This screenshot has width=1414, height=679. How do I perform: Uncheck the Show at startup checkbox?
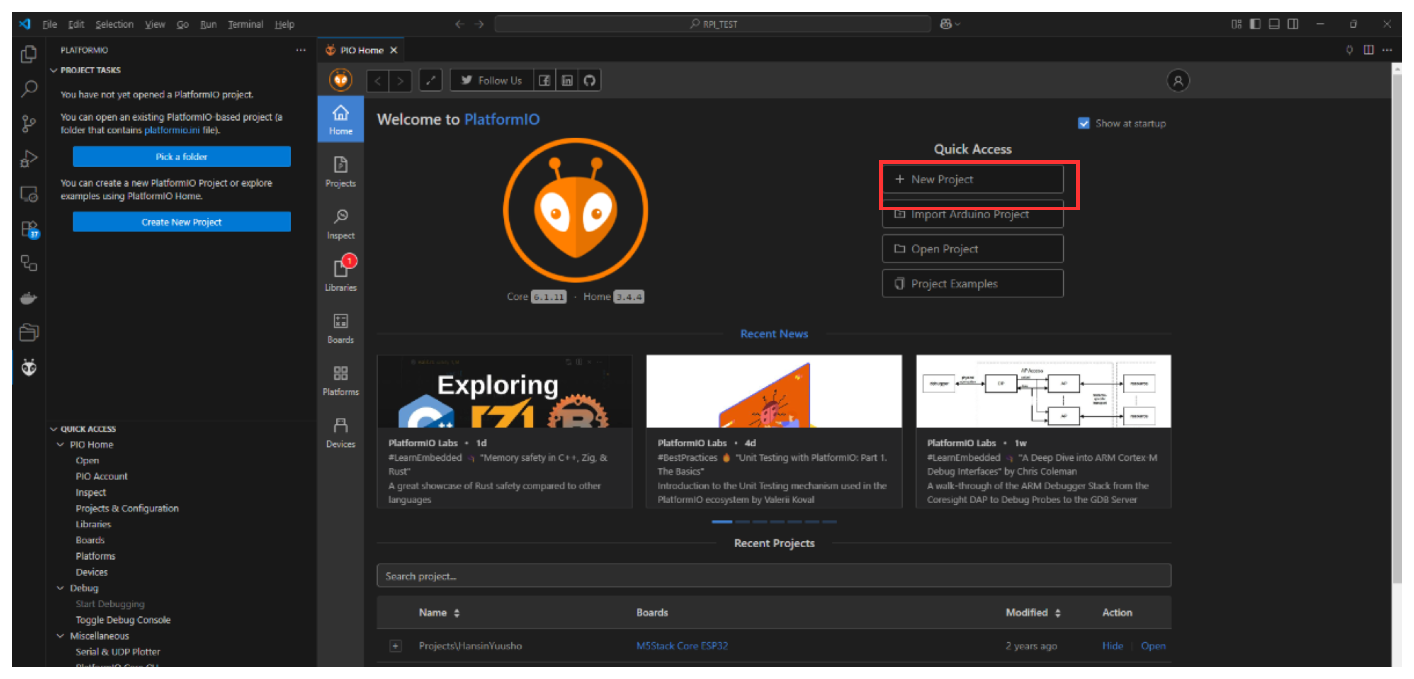click(x=1083, y=123)
